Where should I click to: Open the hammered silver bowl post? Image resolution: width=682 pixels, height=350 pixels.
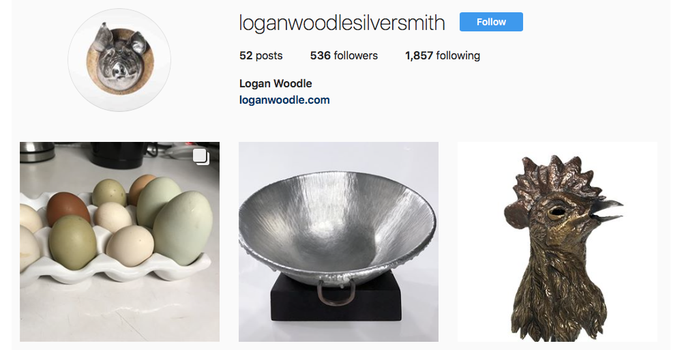pyautogui.click(x=338, y=242)
